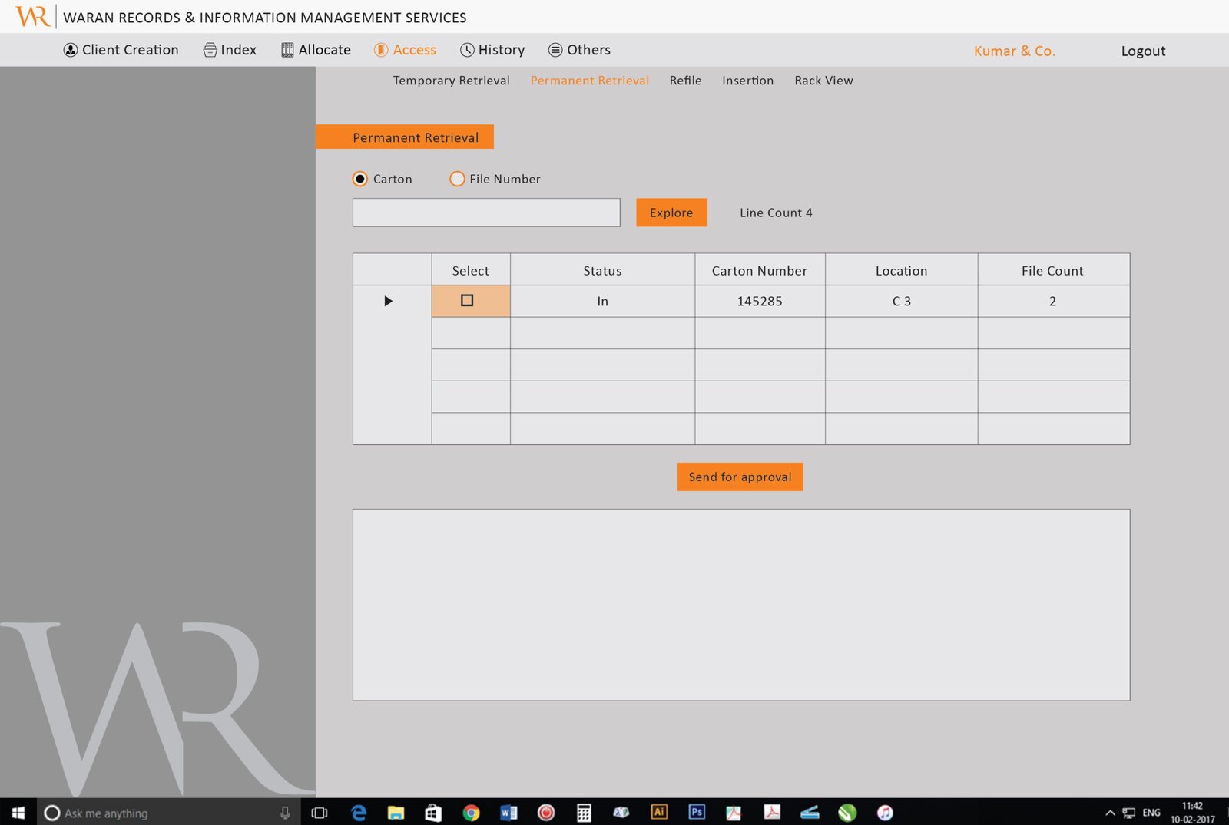Click the Send for approval button

[x=740, y=477]
